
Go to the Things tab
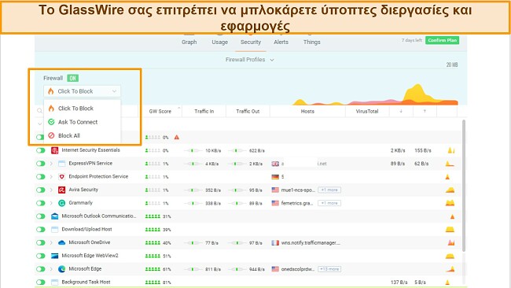pyautogui.click(x=311, y=42)
